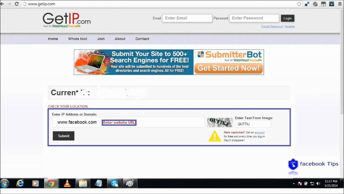This screenshot has width=344, height=194.
Task: Click the 'CHECK YOUR LOCATION:' heading
Action: pos(68,106)
